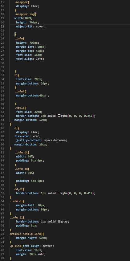Click line number 72 in the gutter

(x=3, y=234)
